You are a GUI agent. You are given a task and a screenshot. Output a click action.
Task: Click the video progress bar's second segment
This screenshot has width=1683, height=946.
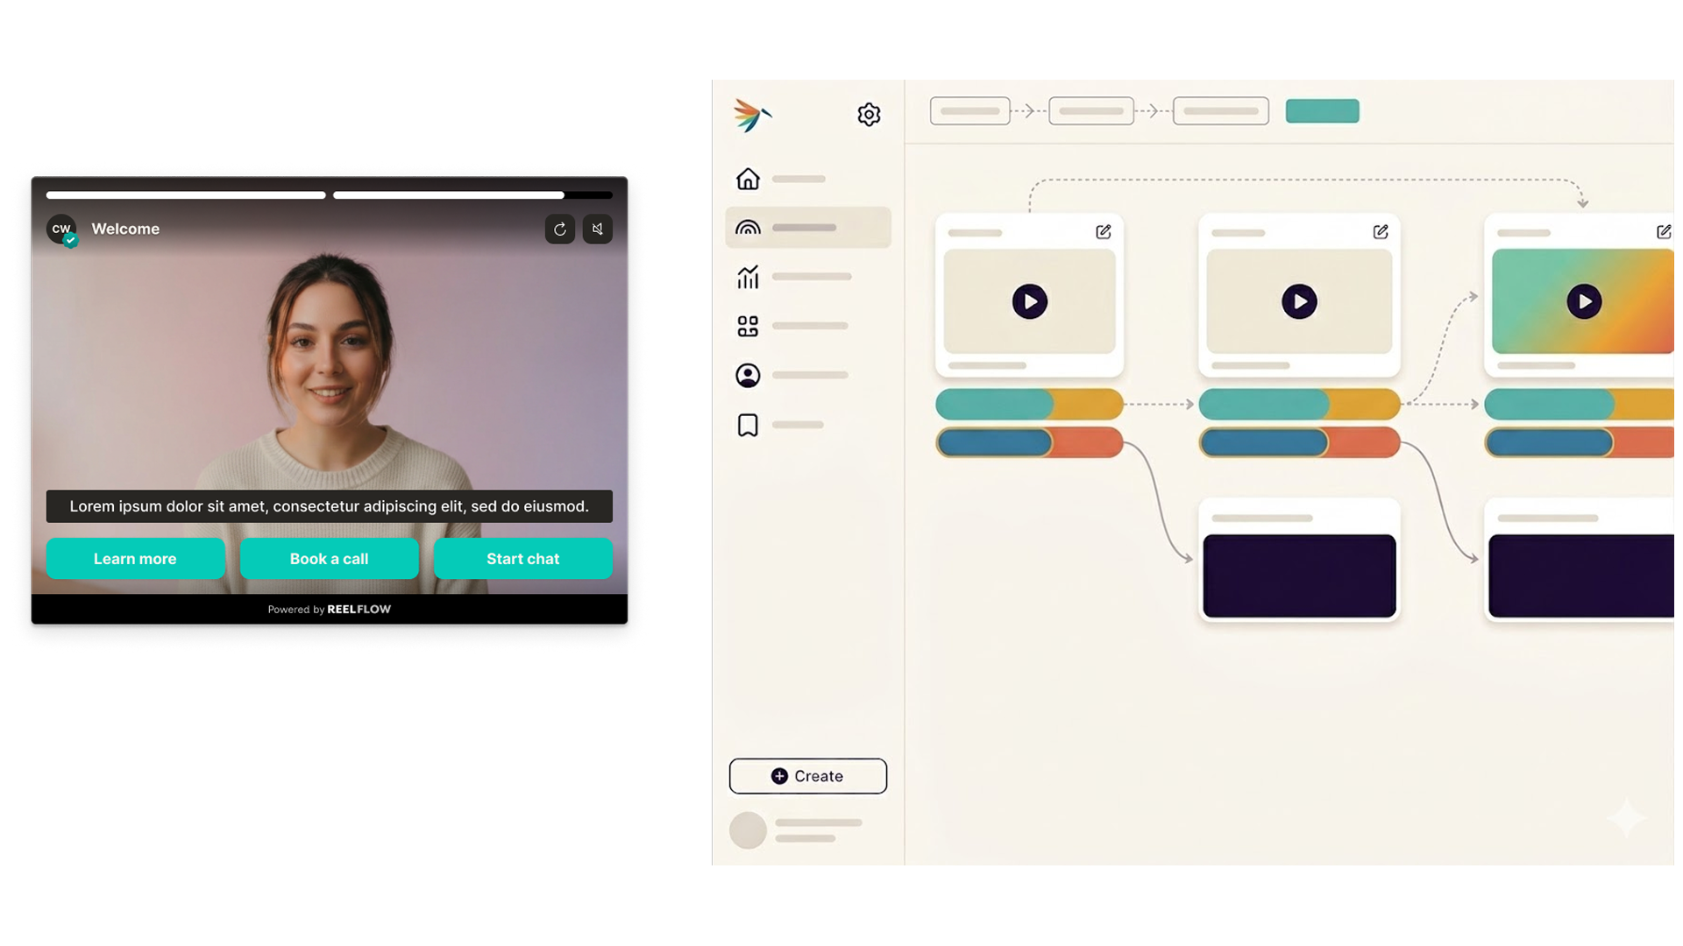[x=472, y=195]
